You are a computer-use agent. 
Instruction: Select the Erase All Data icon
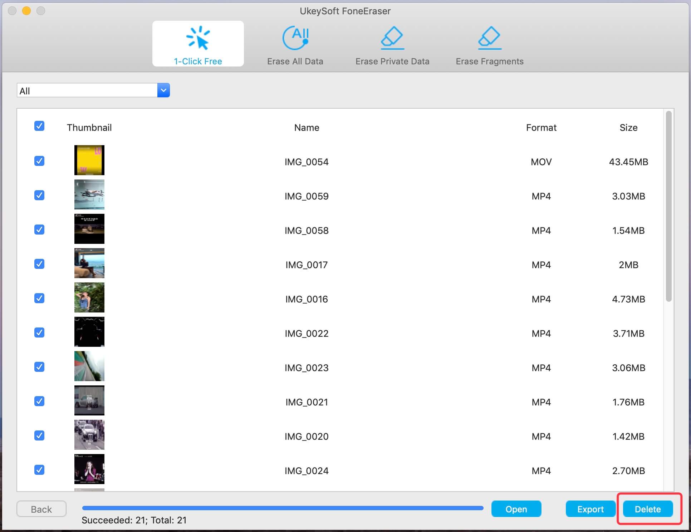295,38
